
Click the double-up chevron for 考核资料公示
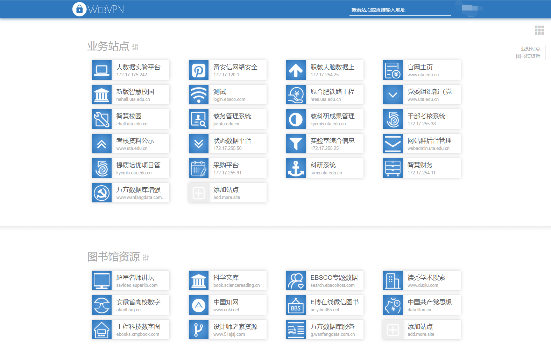(102, 144)
